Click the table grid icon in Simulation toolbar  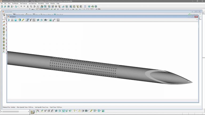tap(34, 20)
